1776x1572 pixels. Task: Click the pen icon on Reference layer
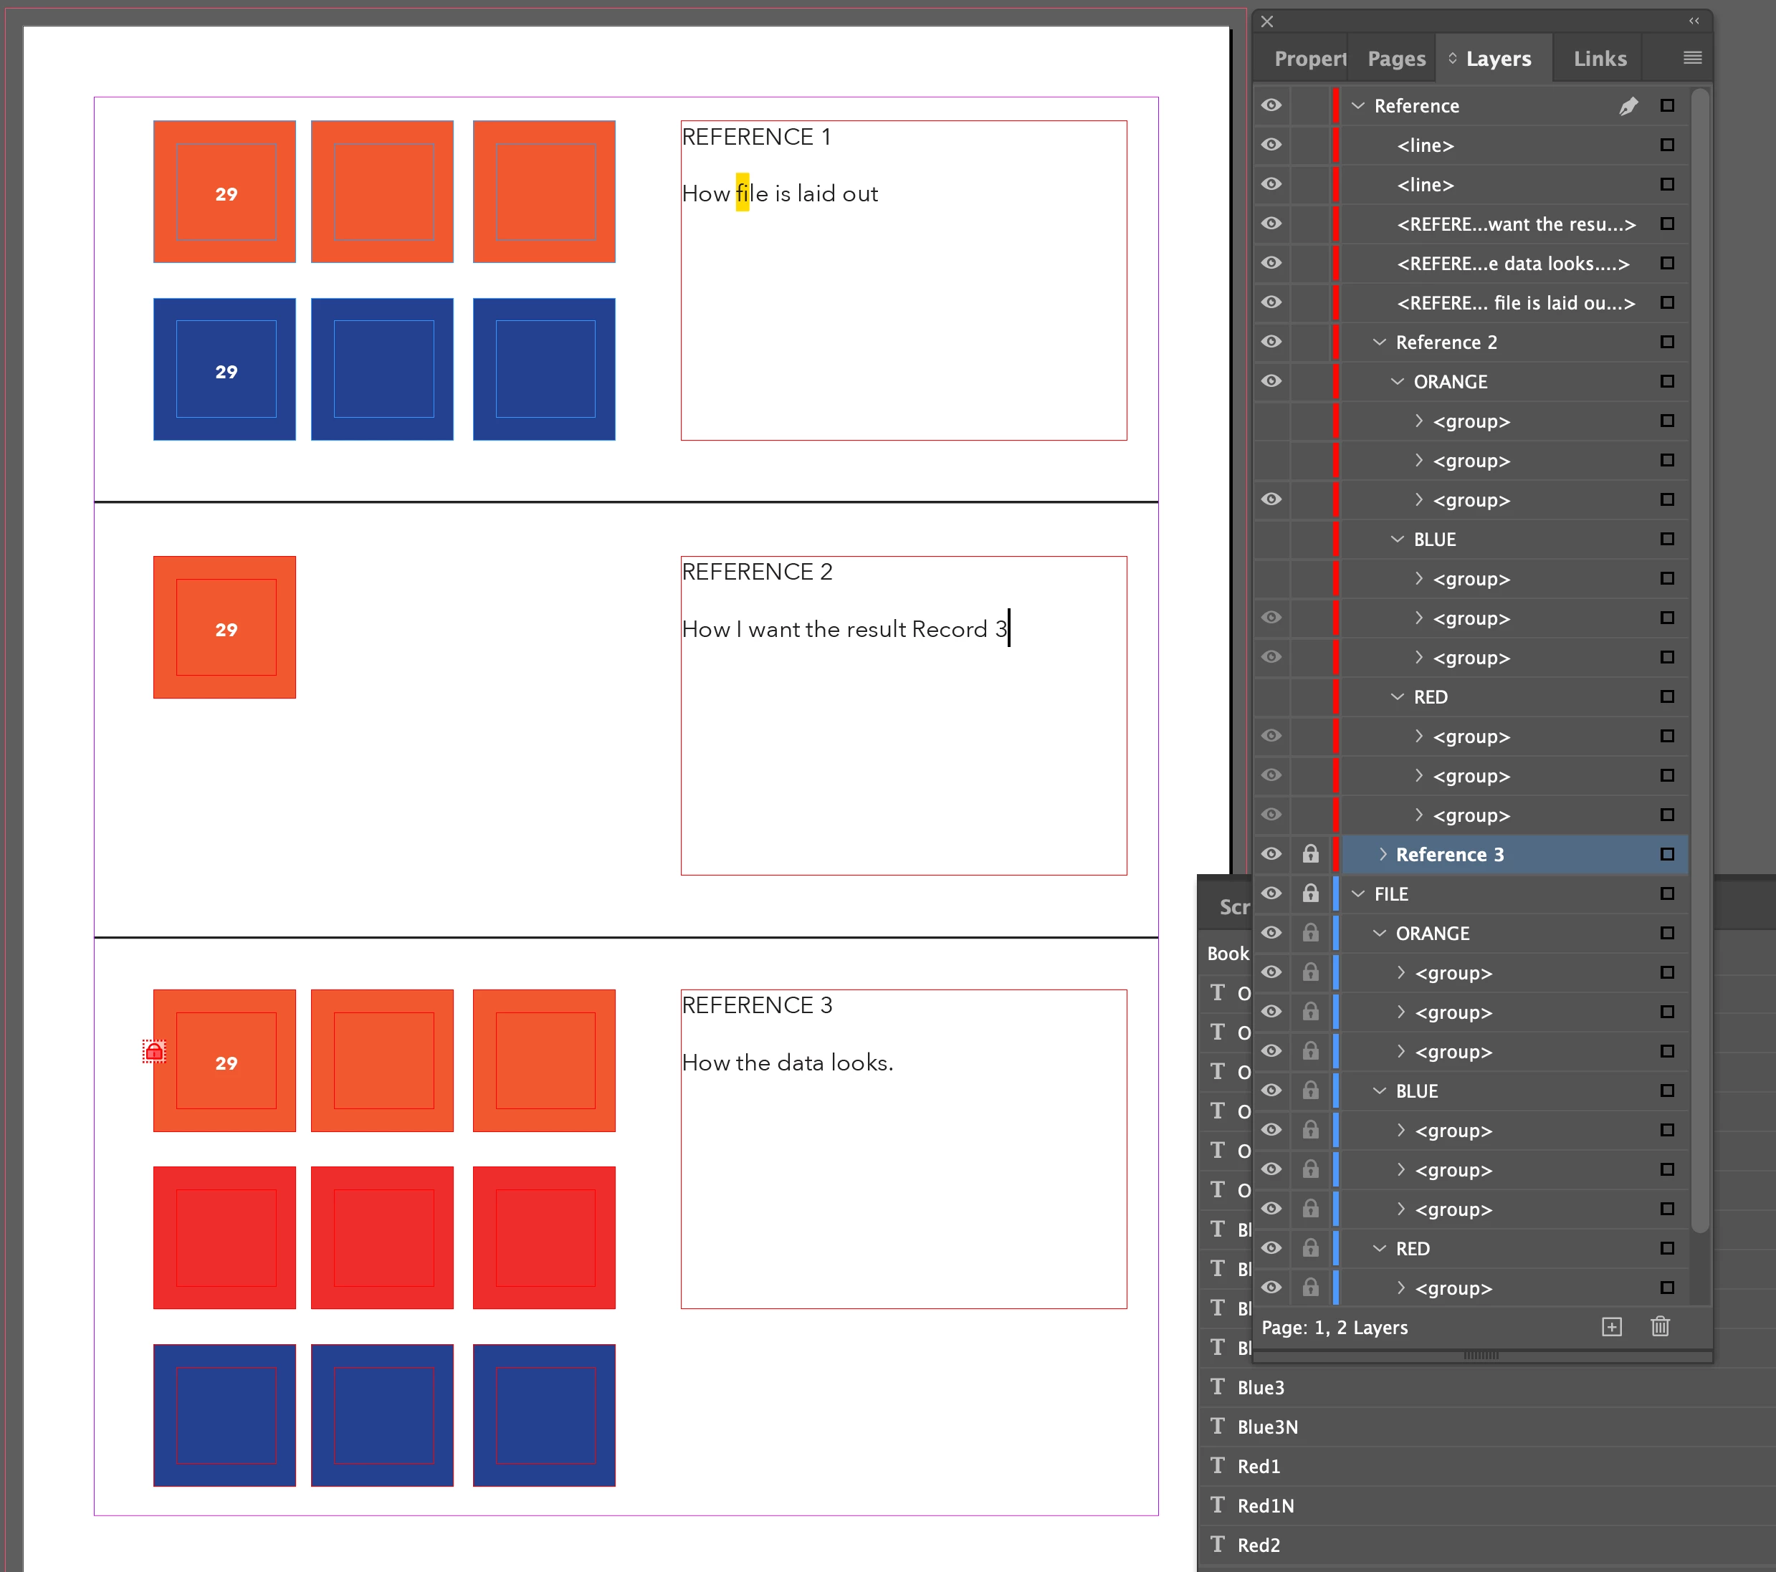pos(1628,106)
